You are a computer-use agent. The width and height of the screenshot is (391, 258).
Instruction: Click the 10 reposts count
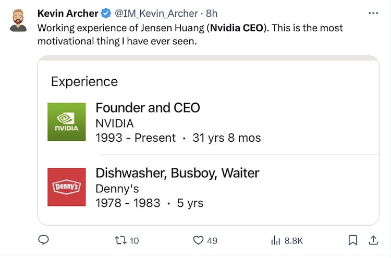click(134, 240)
